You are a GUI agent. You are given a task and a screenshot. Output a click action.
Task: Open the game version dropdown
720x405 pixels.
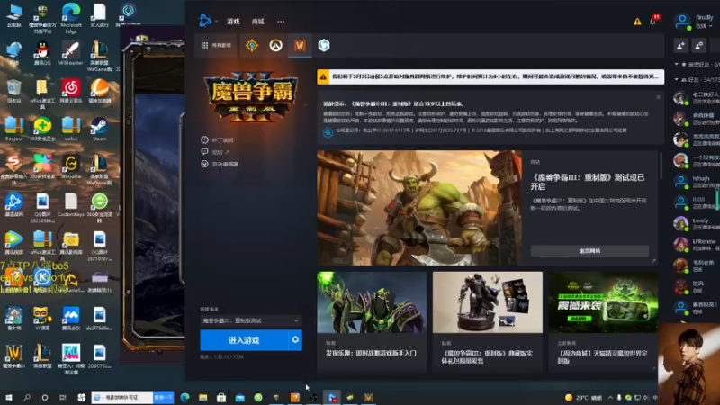pyautogui.click(x=251, y=320)
